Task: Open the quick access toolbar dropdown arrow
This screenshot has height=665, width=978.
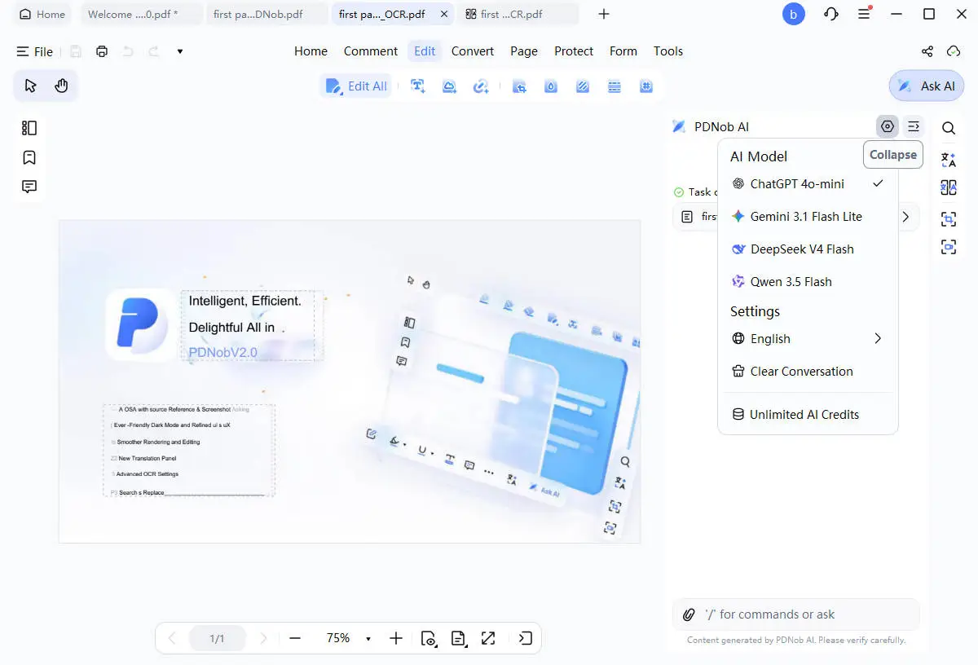Action: [x=180, y=51]
